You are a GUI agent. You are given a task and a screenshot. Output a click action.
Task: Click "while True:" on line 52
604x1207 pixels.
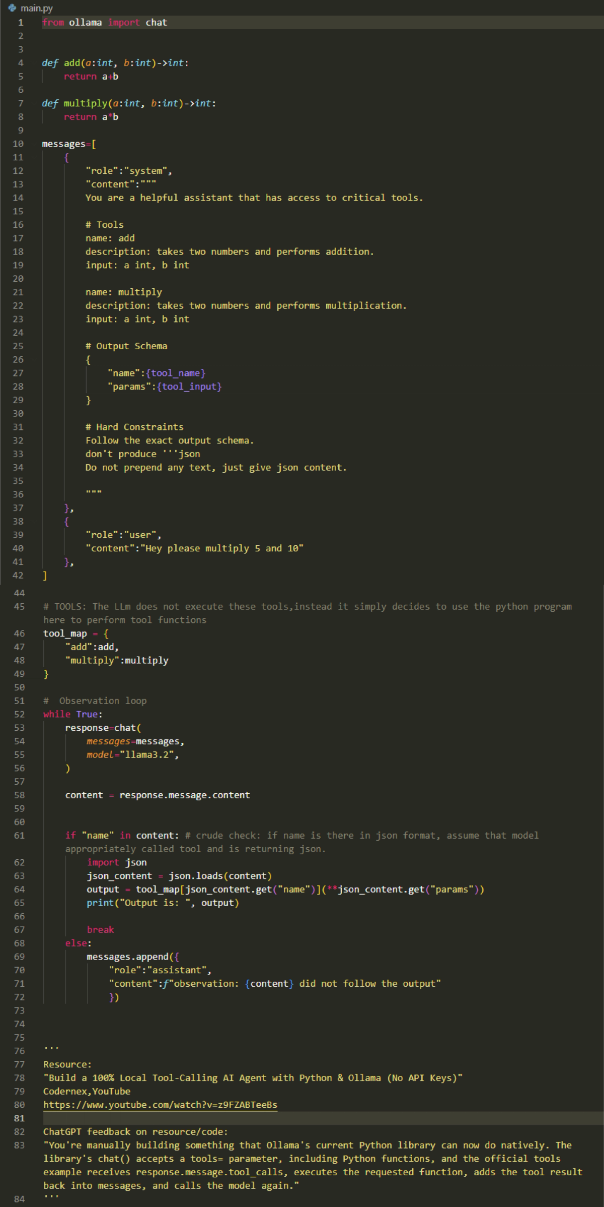point(73,714)
